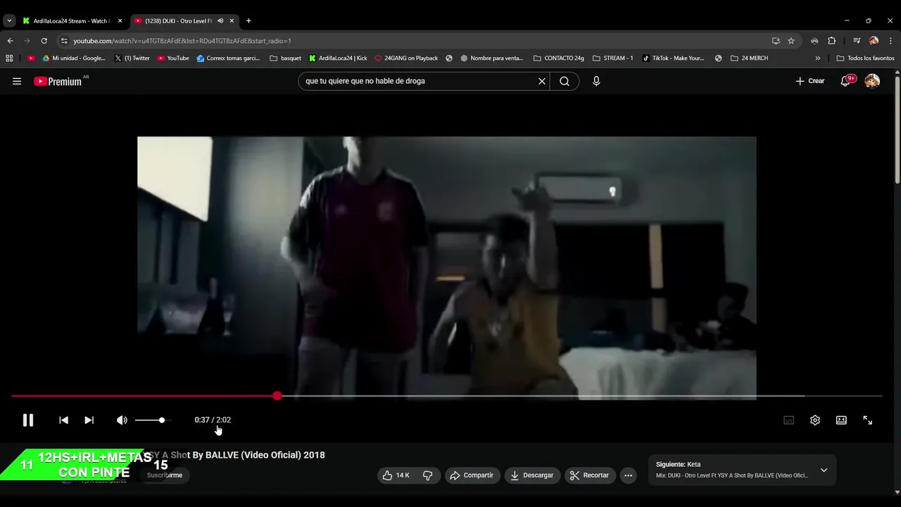Image resolution: width=901 pixels, height=507 pixels.
Task: Clear the search text with the X
Action: pos(542,81)
